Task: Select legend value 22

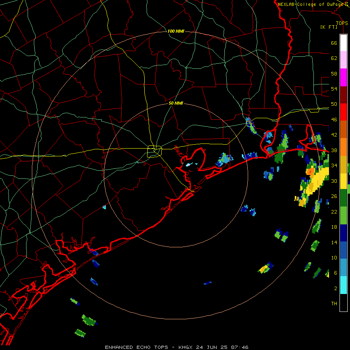Action: coord(334,212)
